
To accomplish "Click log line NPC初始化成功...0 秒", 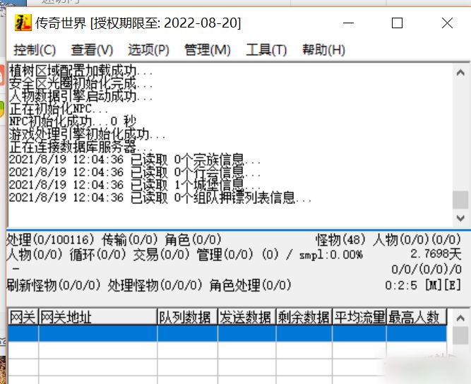I will 73,121.
